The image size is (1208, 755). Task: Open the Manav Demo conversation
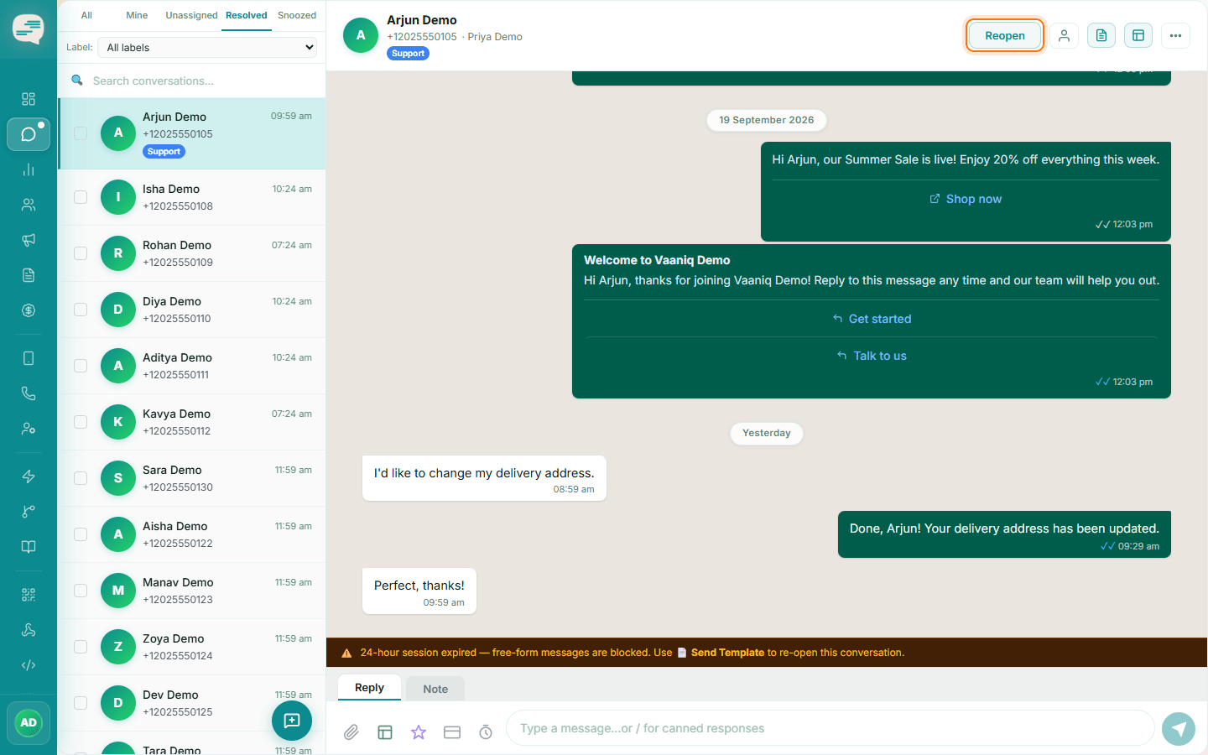pos(192,591)
